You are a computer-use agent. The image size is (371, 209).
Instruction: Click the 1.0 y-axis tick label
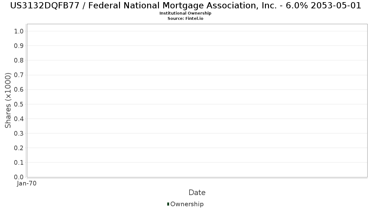pyautogui.click(x=19, y=31)
